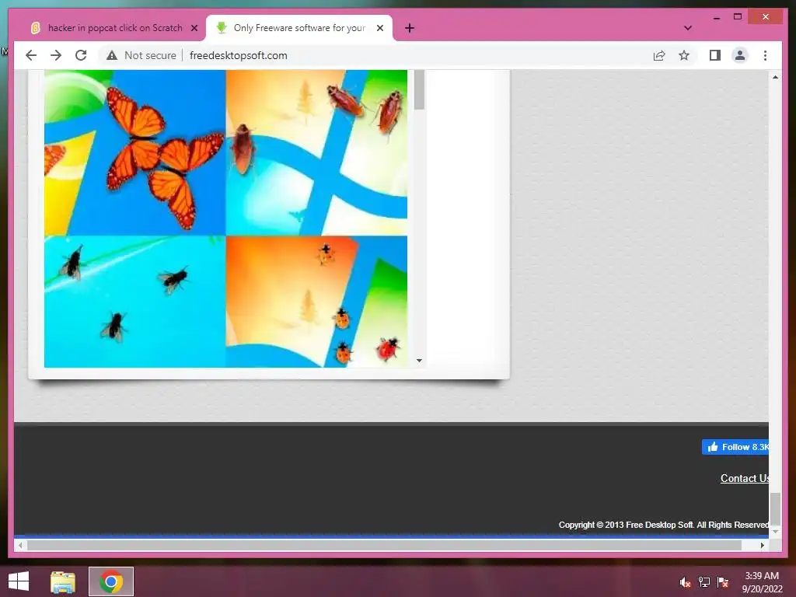Share this page icon in address bar
This screenshot has width=796, height=597.
tap(659, 55)
